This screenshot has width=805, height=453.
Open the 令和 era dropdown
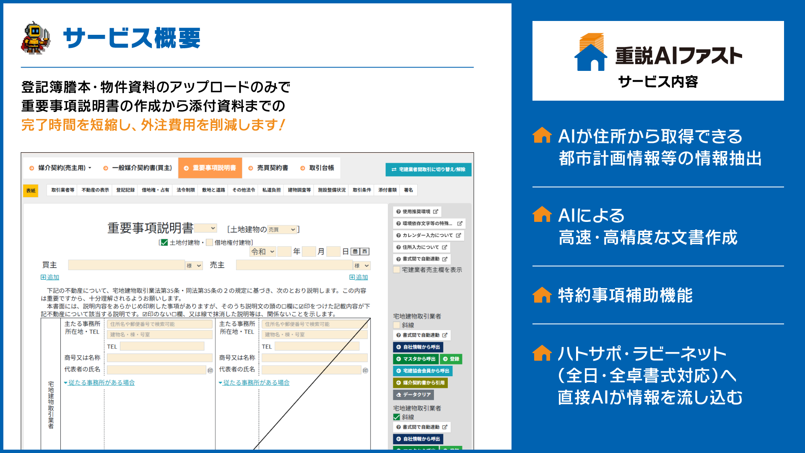tap(263, 252)
